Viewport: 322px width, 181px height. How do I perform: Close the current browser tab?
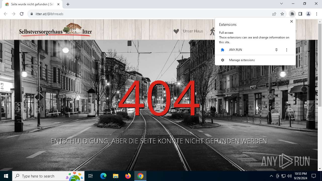[58, 4]
